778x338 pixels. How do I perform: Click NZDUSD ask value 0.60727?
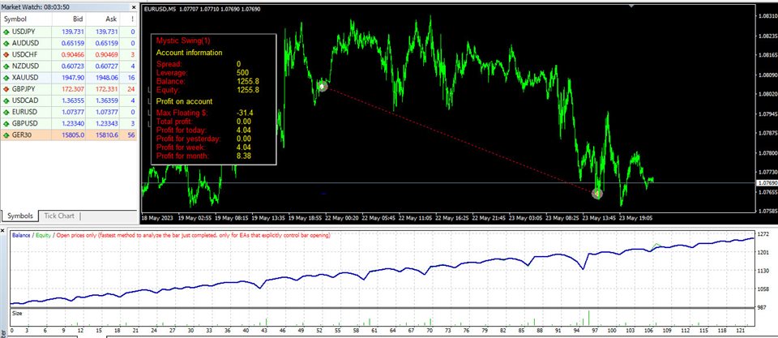point(107,66)
